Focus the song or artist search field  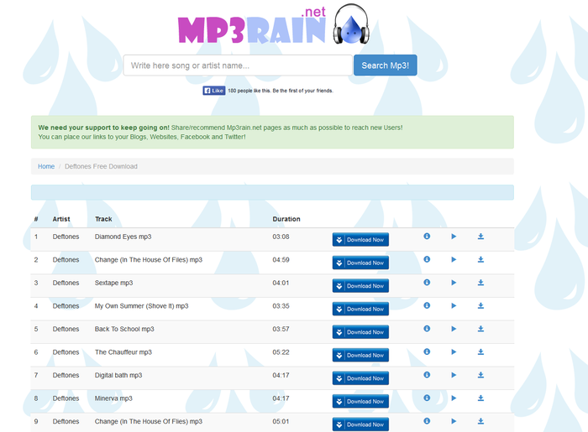click(238, 65)
